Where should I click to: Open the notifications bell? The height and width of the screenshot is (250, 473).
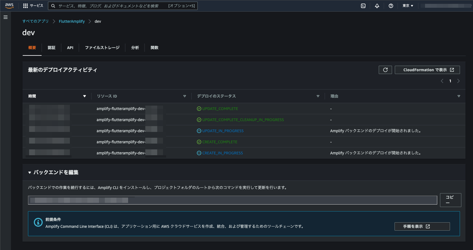377,6
